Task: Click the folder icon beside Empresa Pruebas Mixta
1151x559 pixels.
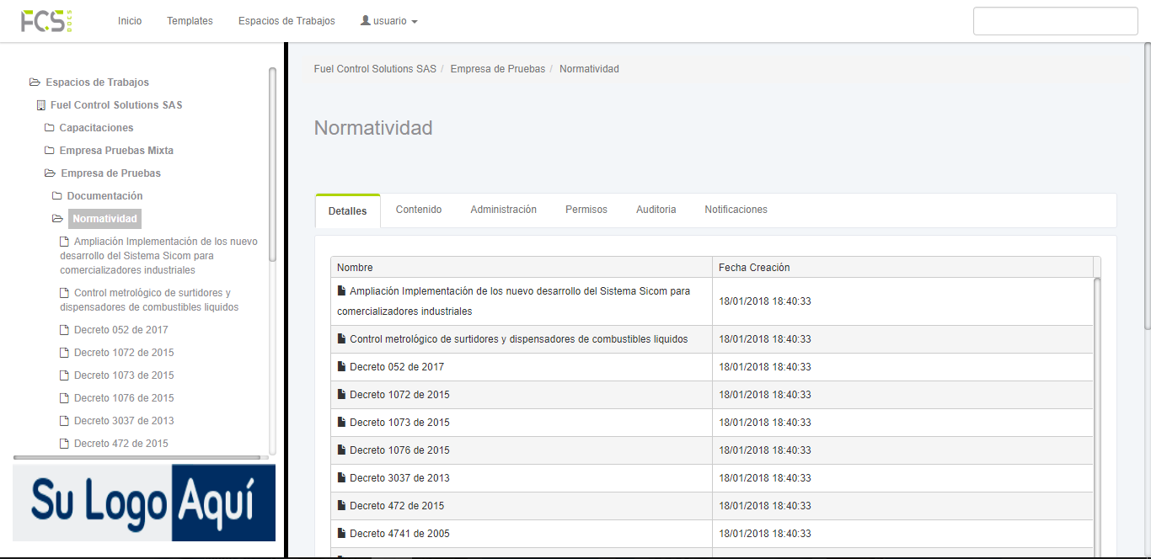Action: (x=50, y=151)
